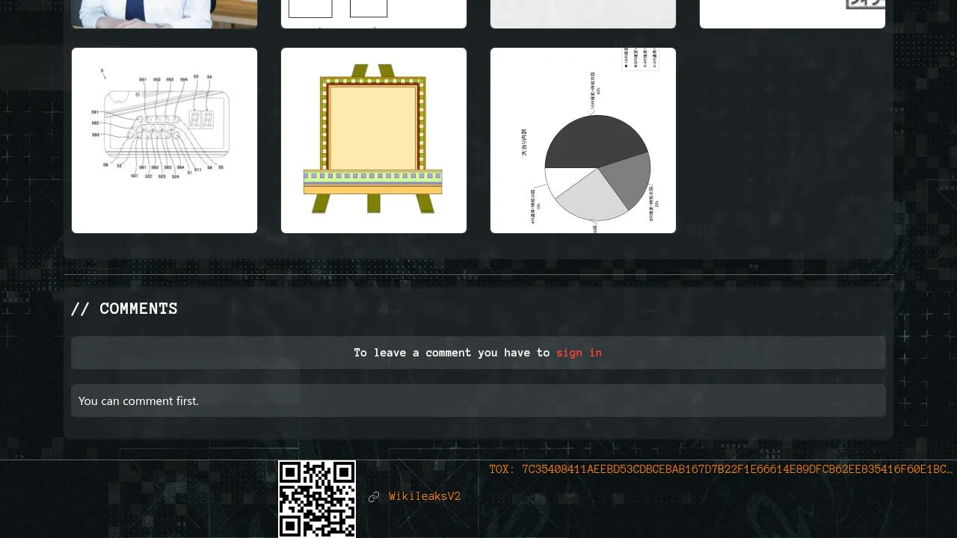Open the yellow easel frame illustration
This screenshot has height=538, width=957.
374,140
